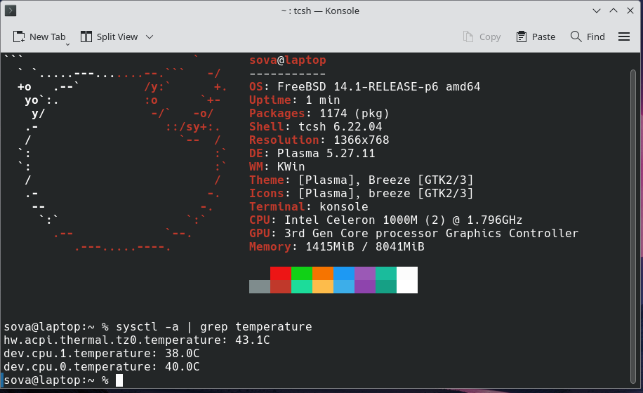
Task: Click the Uptime 1 min line
Action: (x=294, y=100)
